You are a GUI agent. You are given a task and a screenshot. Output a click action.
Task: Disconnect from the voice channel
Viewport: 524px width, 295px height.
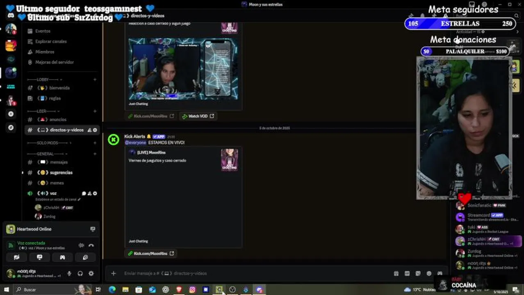coord(91,245)
